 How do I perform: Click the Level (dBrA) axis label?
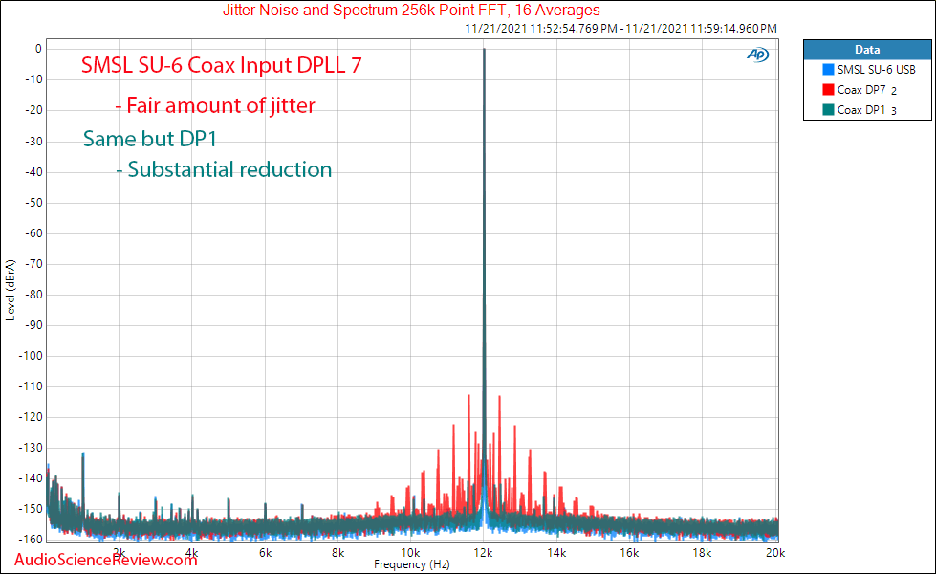coord(11,290)
